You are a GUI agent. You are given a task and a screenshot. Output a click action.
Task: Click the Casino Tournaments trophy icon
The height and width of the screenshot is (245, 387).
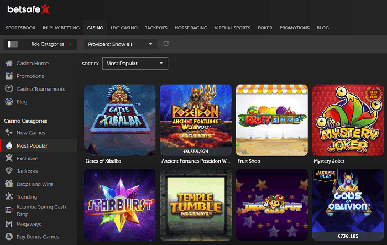(9, 88)
